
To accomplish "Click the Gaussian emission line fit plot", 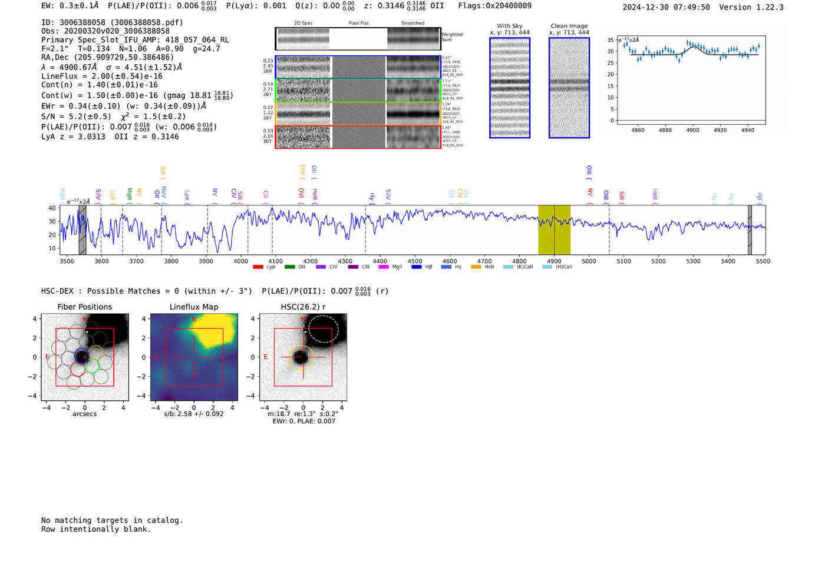I will (x=691, y=80).
